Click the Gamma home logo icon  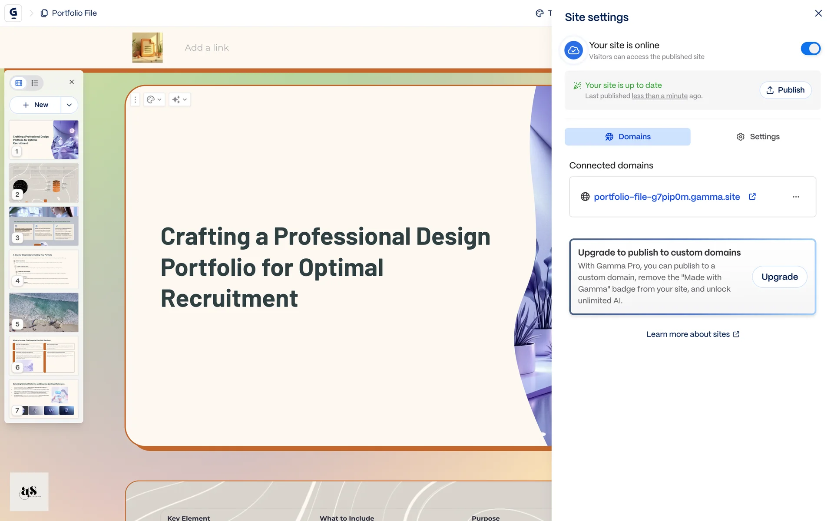click(13, 13)
